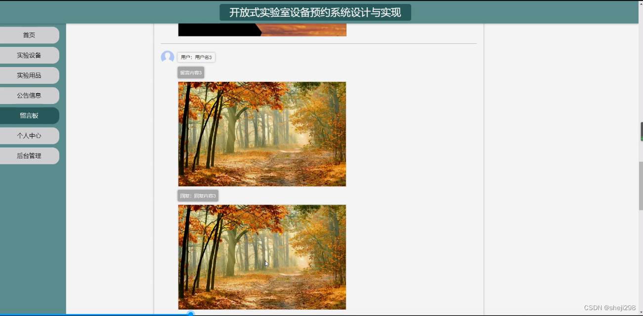Viewport: 643px width, 316px height.
Task: Click the divider line above the avatar
Action: coord(321,44)
